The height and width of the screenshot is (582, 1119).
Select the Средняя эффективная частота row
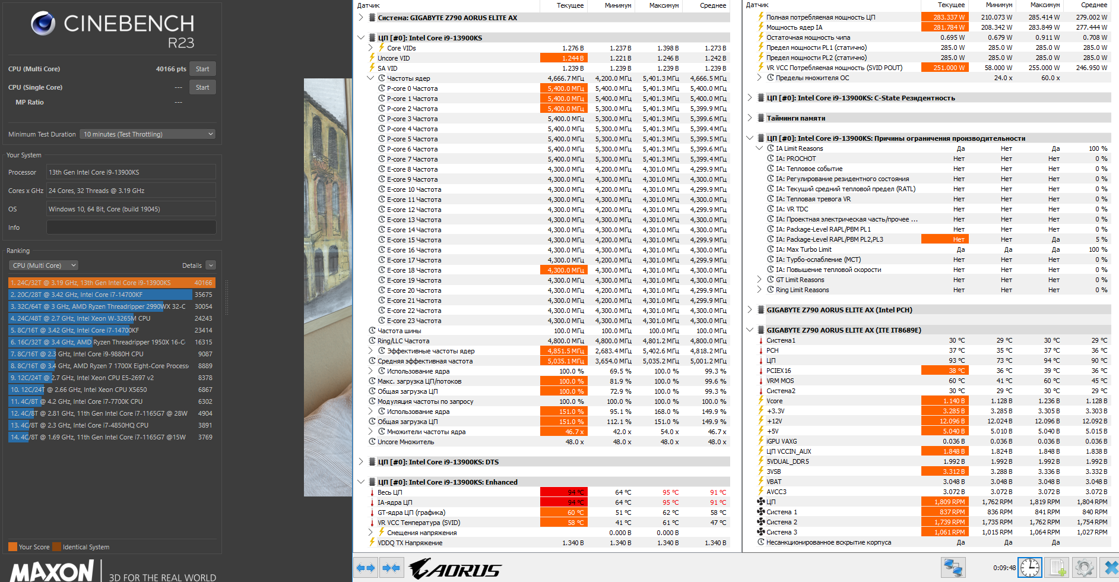tap(549, 361)
